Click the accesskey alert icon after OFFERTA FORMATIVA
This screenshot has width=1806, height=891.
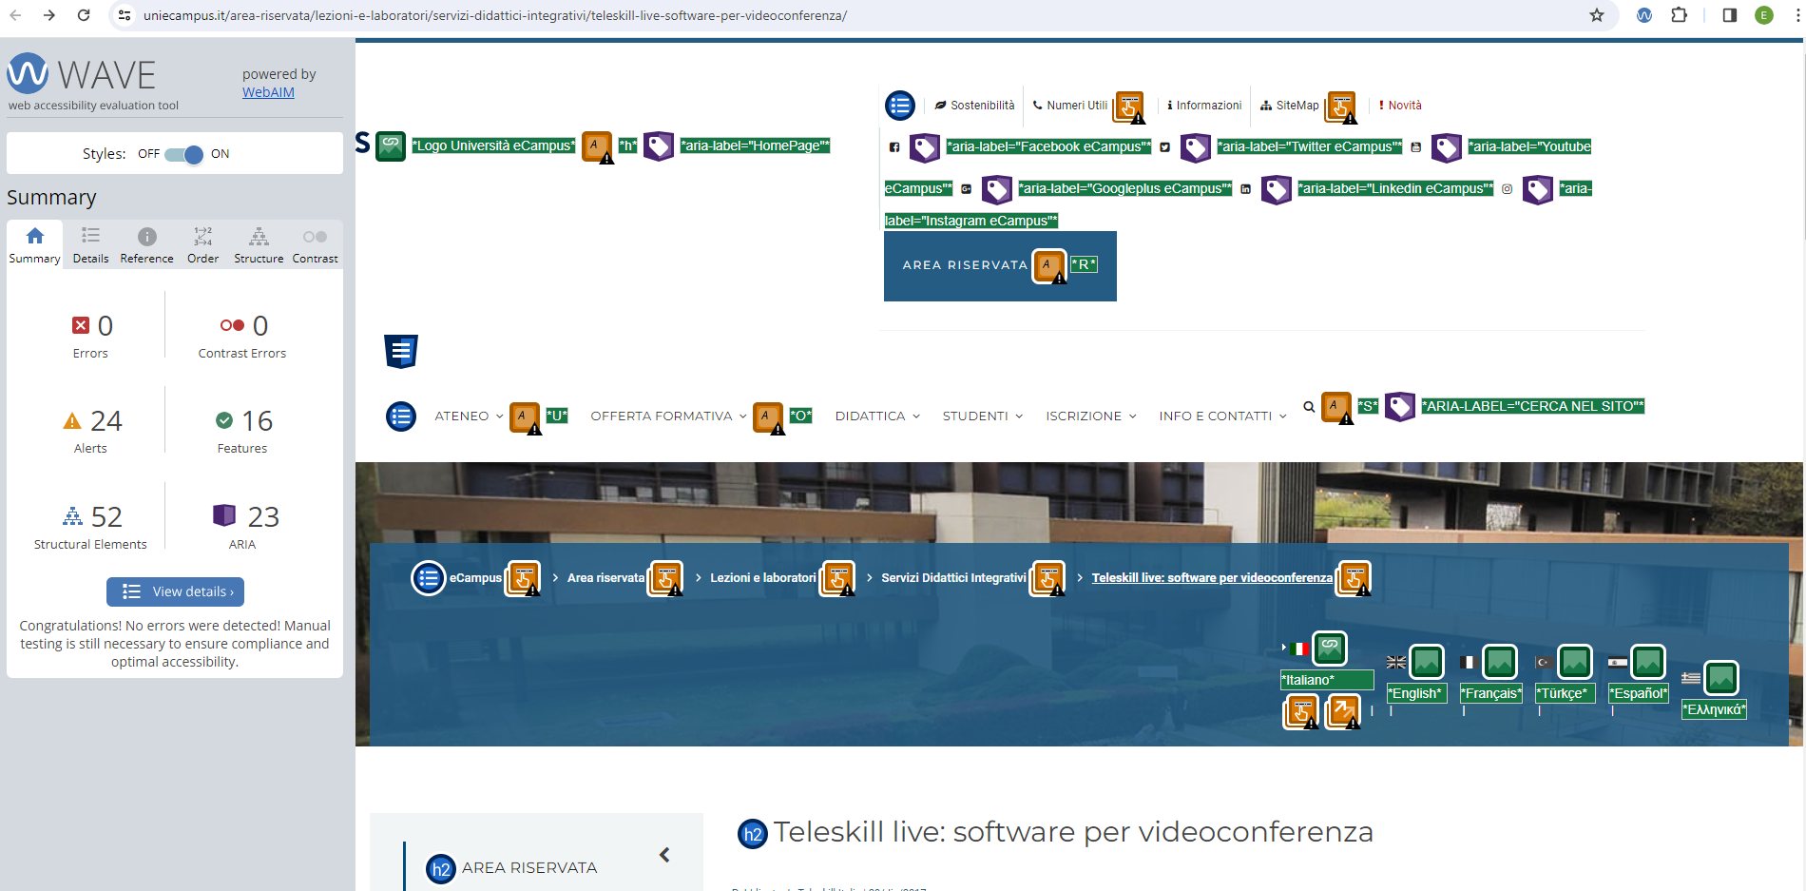pyautogui.click(x=768, y=417)
